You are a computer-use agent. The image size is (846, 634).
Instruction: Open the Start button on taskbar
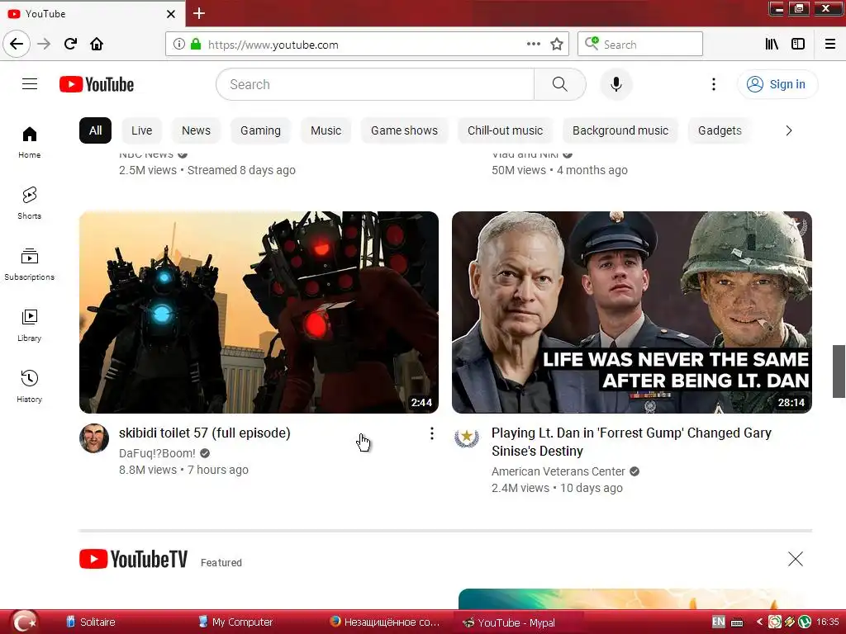coord(24,622)
